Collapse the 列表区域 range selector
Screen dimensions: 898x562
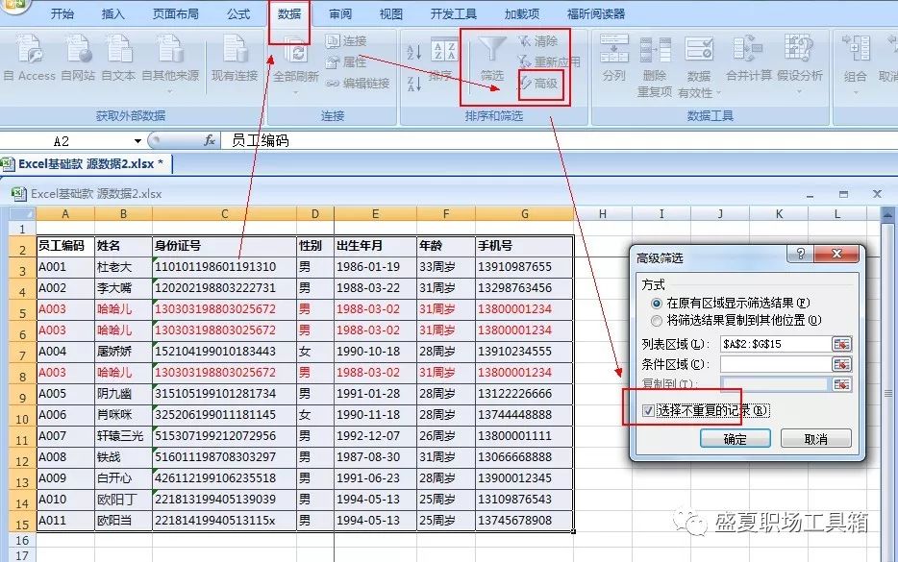point(843,344)
